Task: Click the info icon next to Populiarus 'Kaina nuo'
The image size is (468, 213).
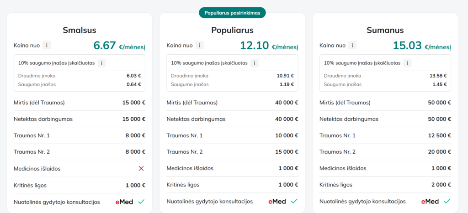Action: click(200, 45)
